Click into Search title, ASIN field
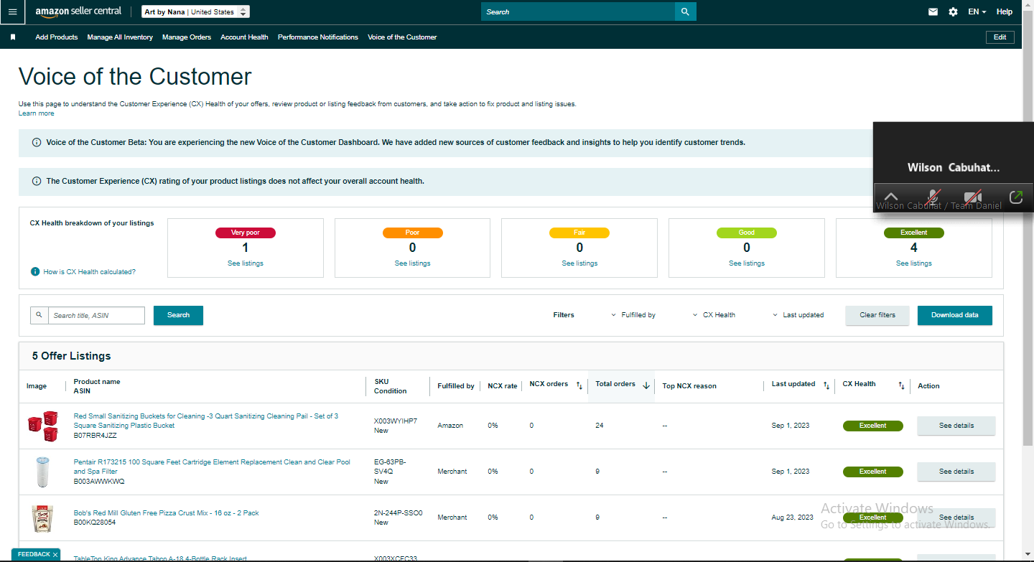 point(96,315)
